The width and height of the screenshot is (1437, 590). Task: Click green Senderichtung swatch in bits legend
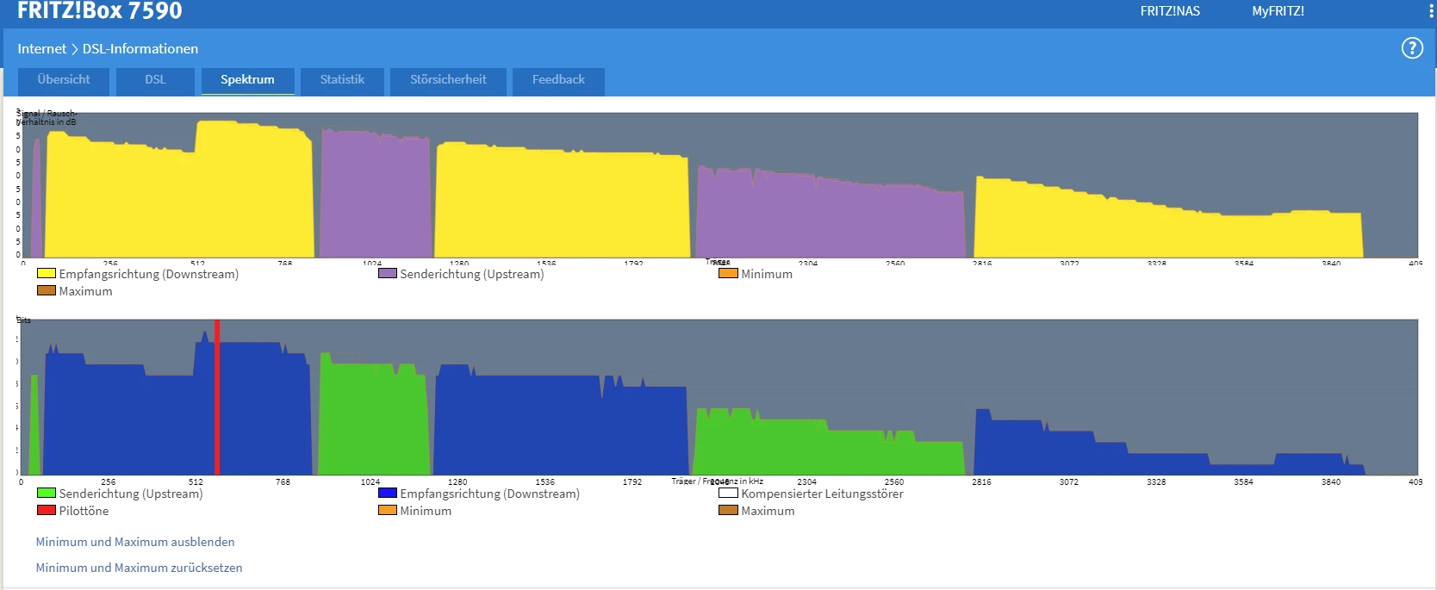47,493
